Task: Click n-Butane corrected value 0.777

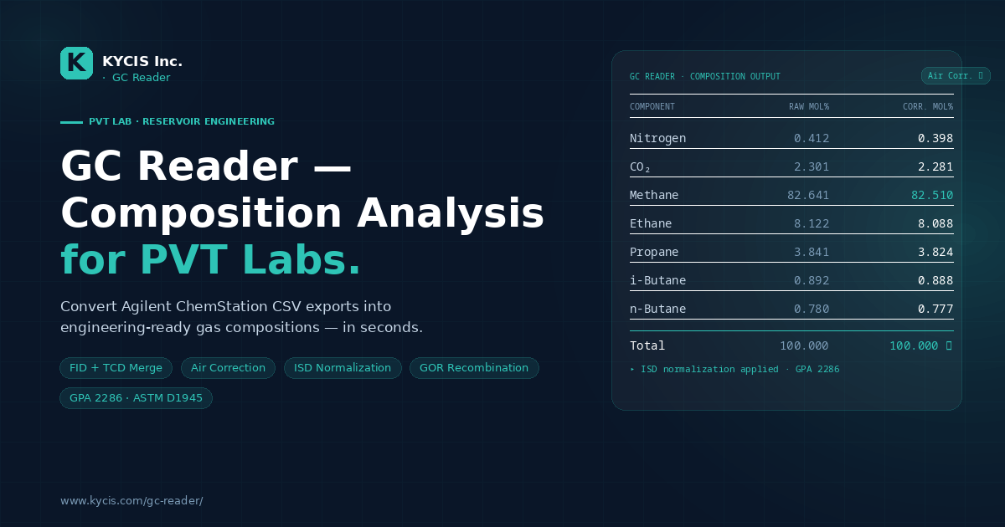Action: point(935,309)
